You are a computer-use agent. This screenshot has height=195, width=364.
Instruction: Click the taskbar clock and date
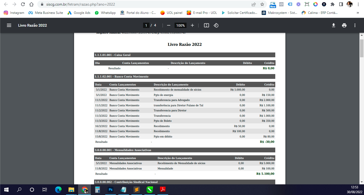354,189
